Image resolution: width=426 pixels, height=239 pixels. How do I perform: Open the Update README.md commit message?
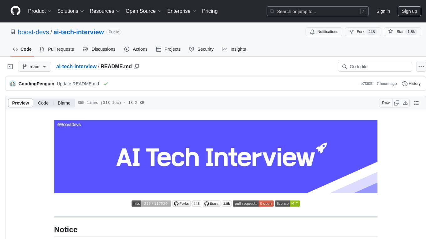pyautogui.click(x=78, y=84)
